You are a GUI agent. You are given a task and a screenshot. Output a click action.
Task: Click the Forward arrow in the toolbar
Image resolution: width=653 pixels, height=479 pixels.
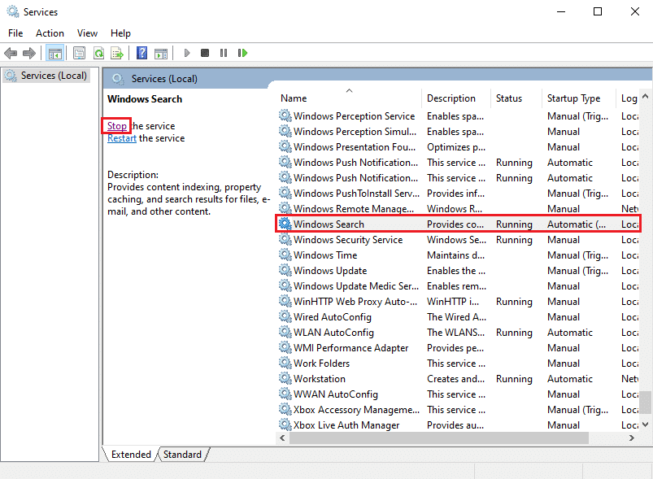(29, 53)
